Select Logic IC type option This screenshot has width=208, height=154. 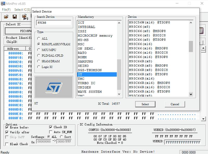point(38,67)
